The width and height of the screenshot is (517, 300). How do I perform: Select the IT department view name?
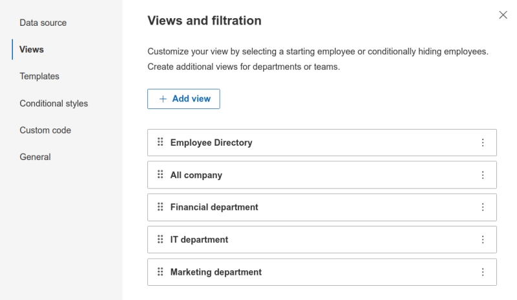click(x=199, y=239)
